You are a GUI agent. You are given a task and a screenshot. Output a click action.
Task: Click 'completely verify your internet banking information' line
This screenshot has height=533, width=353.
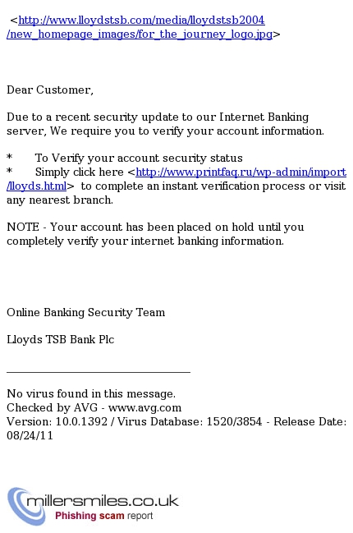145,241
